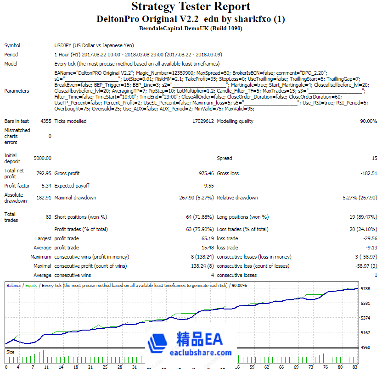This screenshot has width=382, height=370.
Task: Select the Maximal drawdown value 267.90 (5.27%)
Action: (193, 198)
